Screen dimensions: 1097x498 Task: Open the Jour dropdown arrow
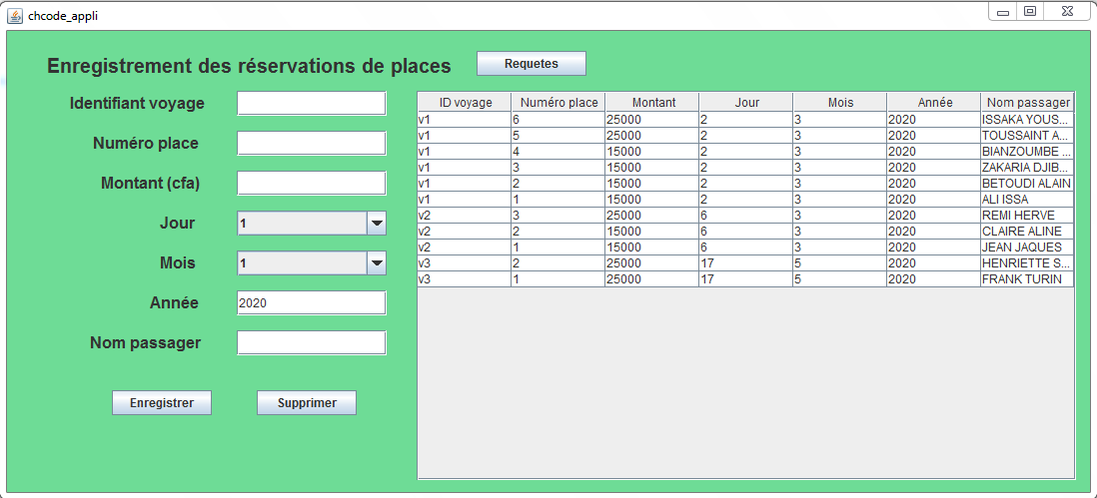[377, 224]
